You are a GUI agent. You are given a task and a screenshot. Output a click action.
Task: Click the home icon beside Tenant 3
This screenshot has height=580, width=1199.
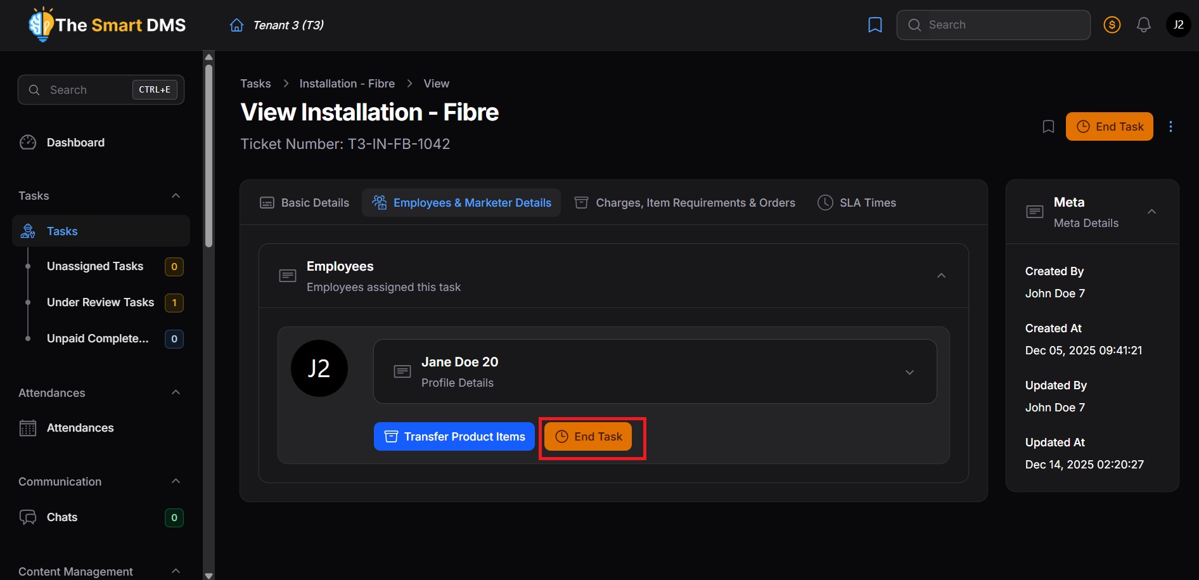coord(236,25)
